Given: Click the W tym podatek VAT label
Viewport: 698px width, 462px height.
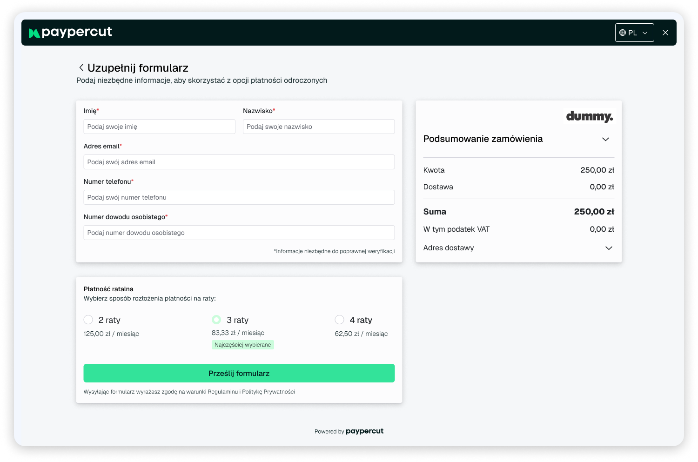Looking at the screenshot, I should 456,229.
